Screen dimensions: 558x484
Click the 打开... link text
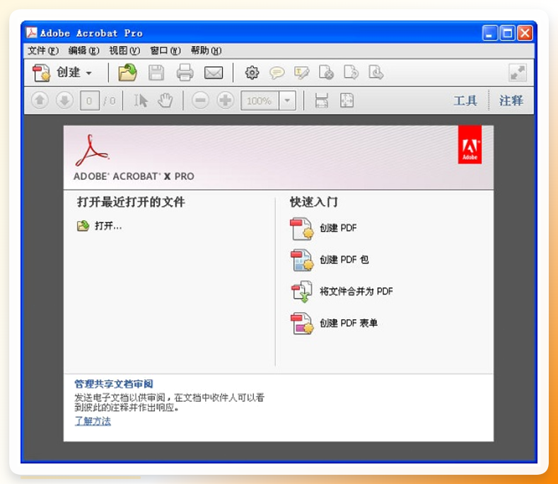(x=108, y=226)
